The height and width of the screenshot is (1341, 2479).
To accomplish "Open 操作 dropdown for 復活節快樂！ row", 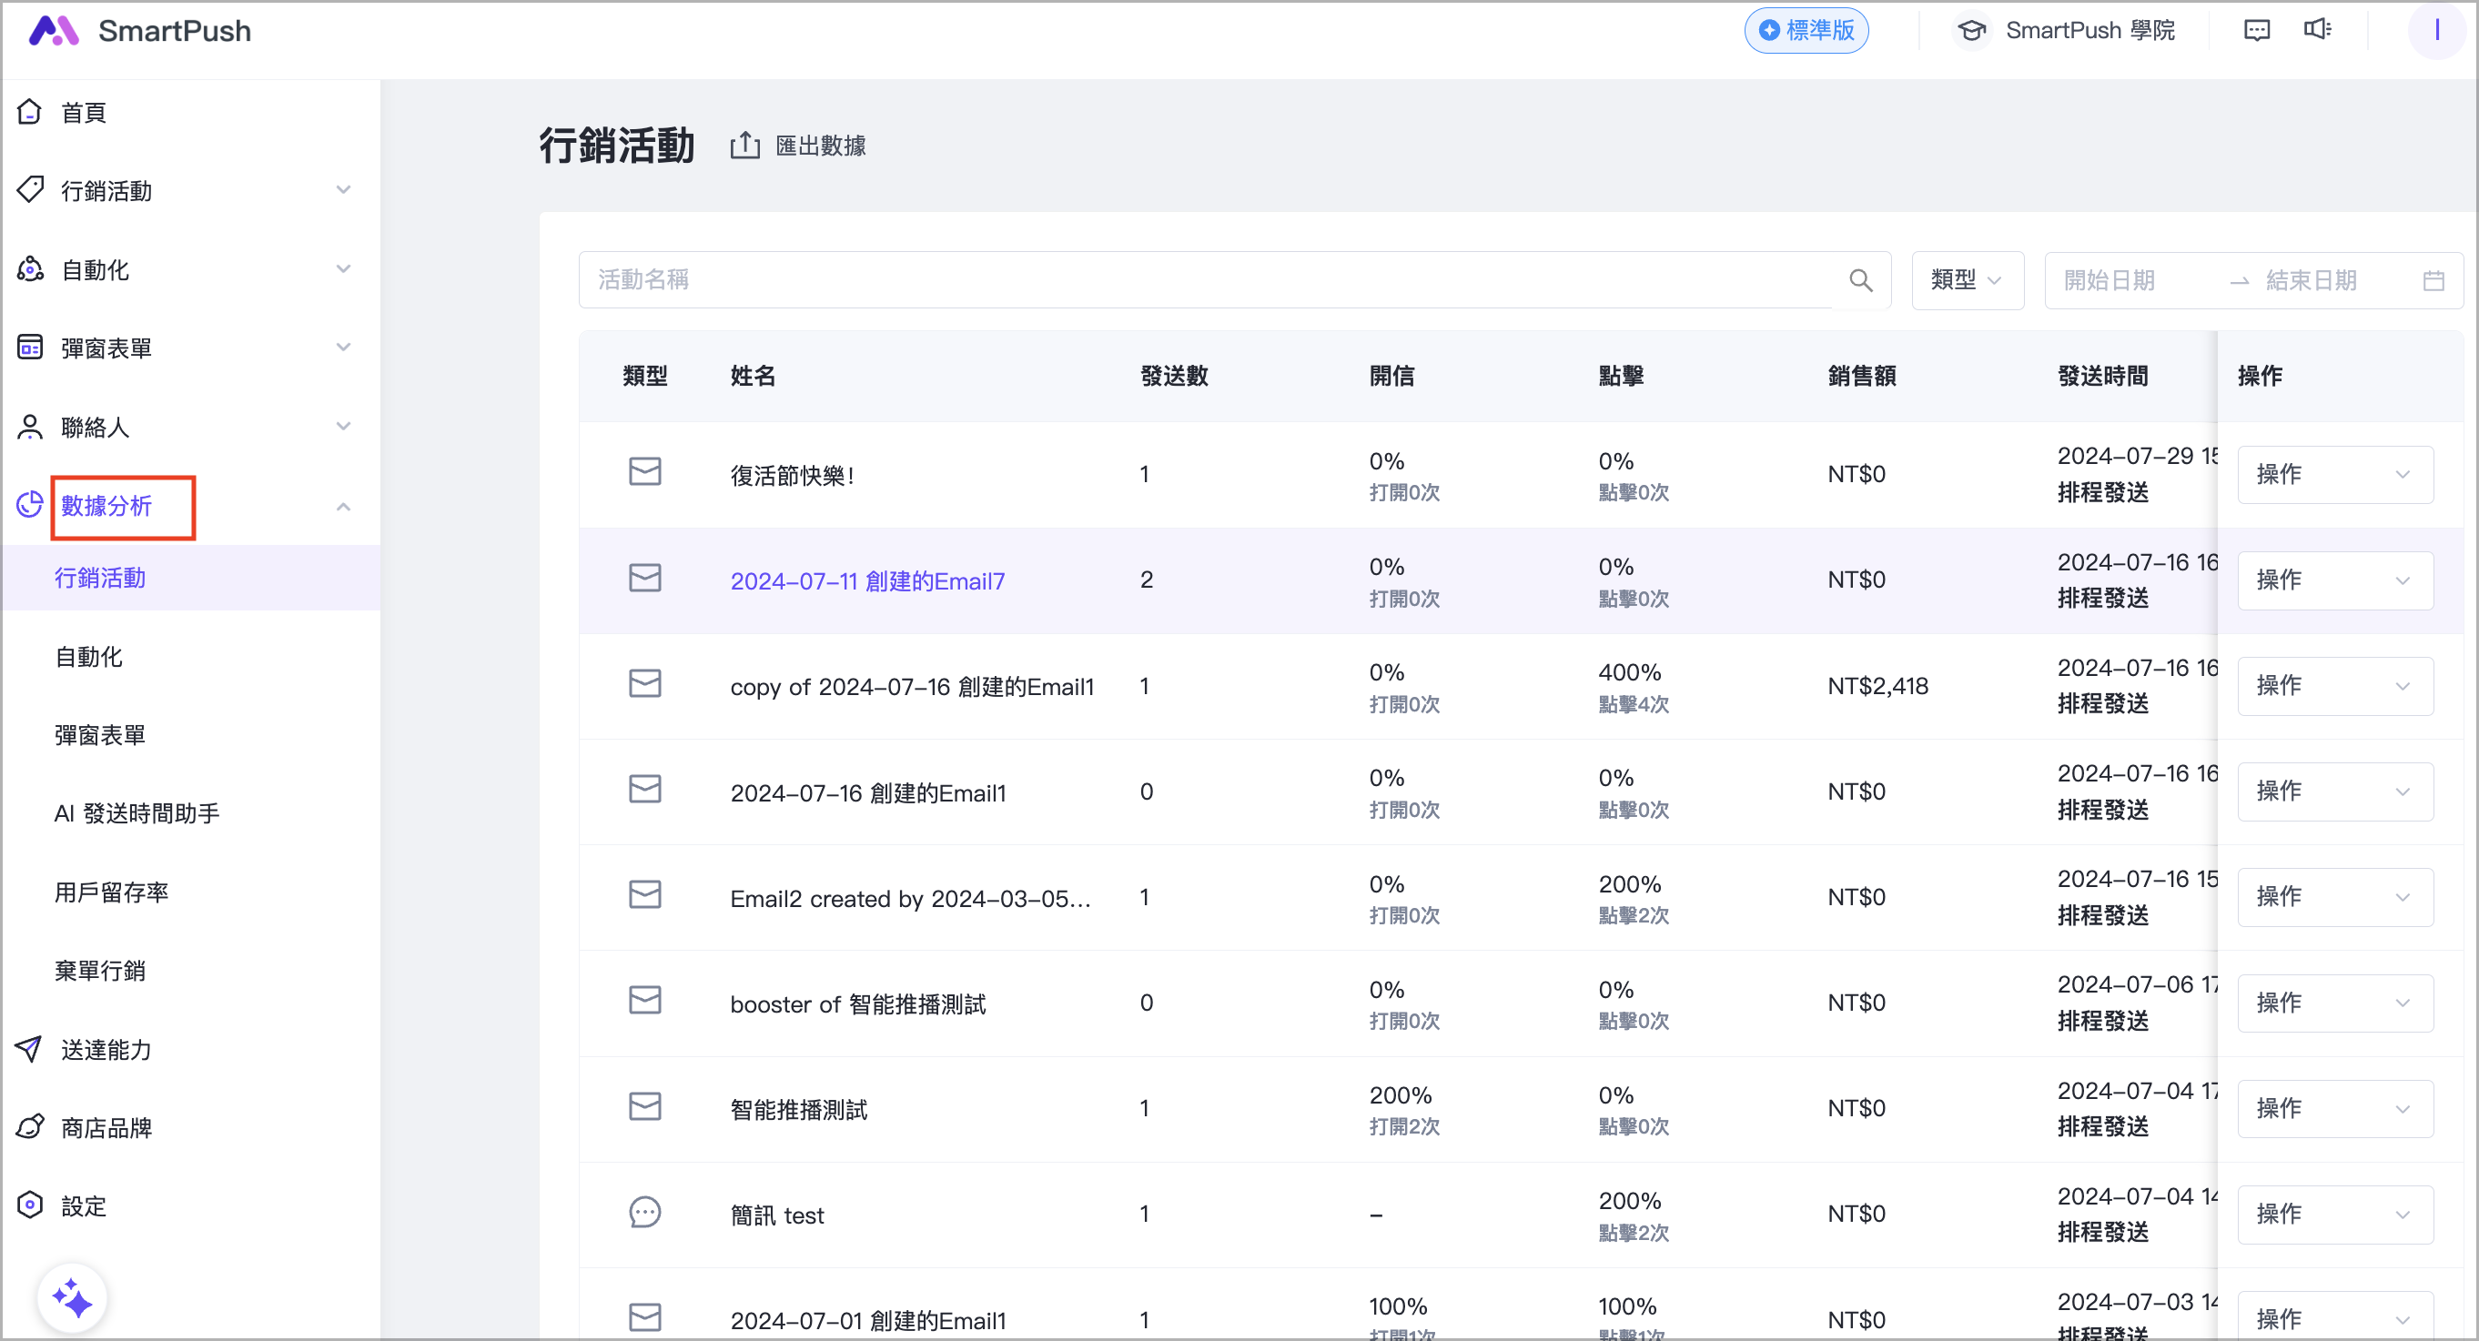I will click(2334, 474).
